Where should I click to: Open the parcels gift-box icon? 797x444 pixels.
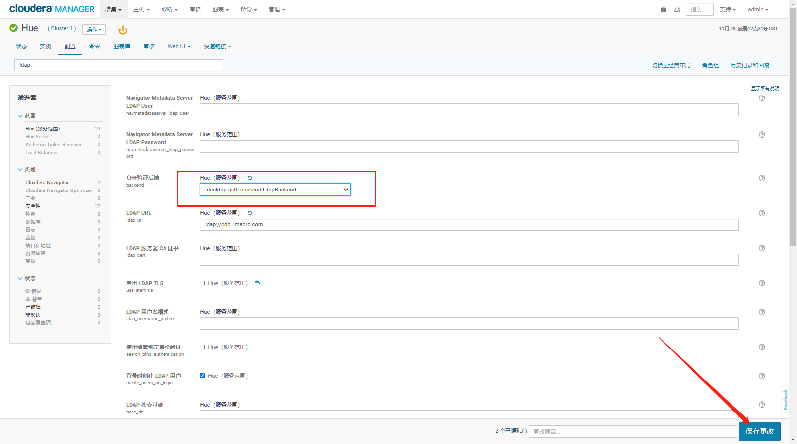coord(664,9)
